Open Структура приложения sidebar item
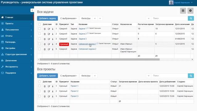This screenshot has height=111, width=197. pos(17,54)
